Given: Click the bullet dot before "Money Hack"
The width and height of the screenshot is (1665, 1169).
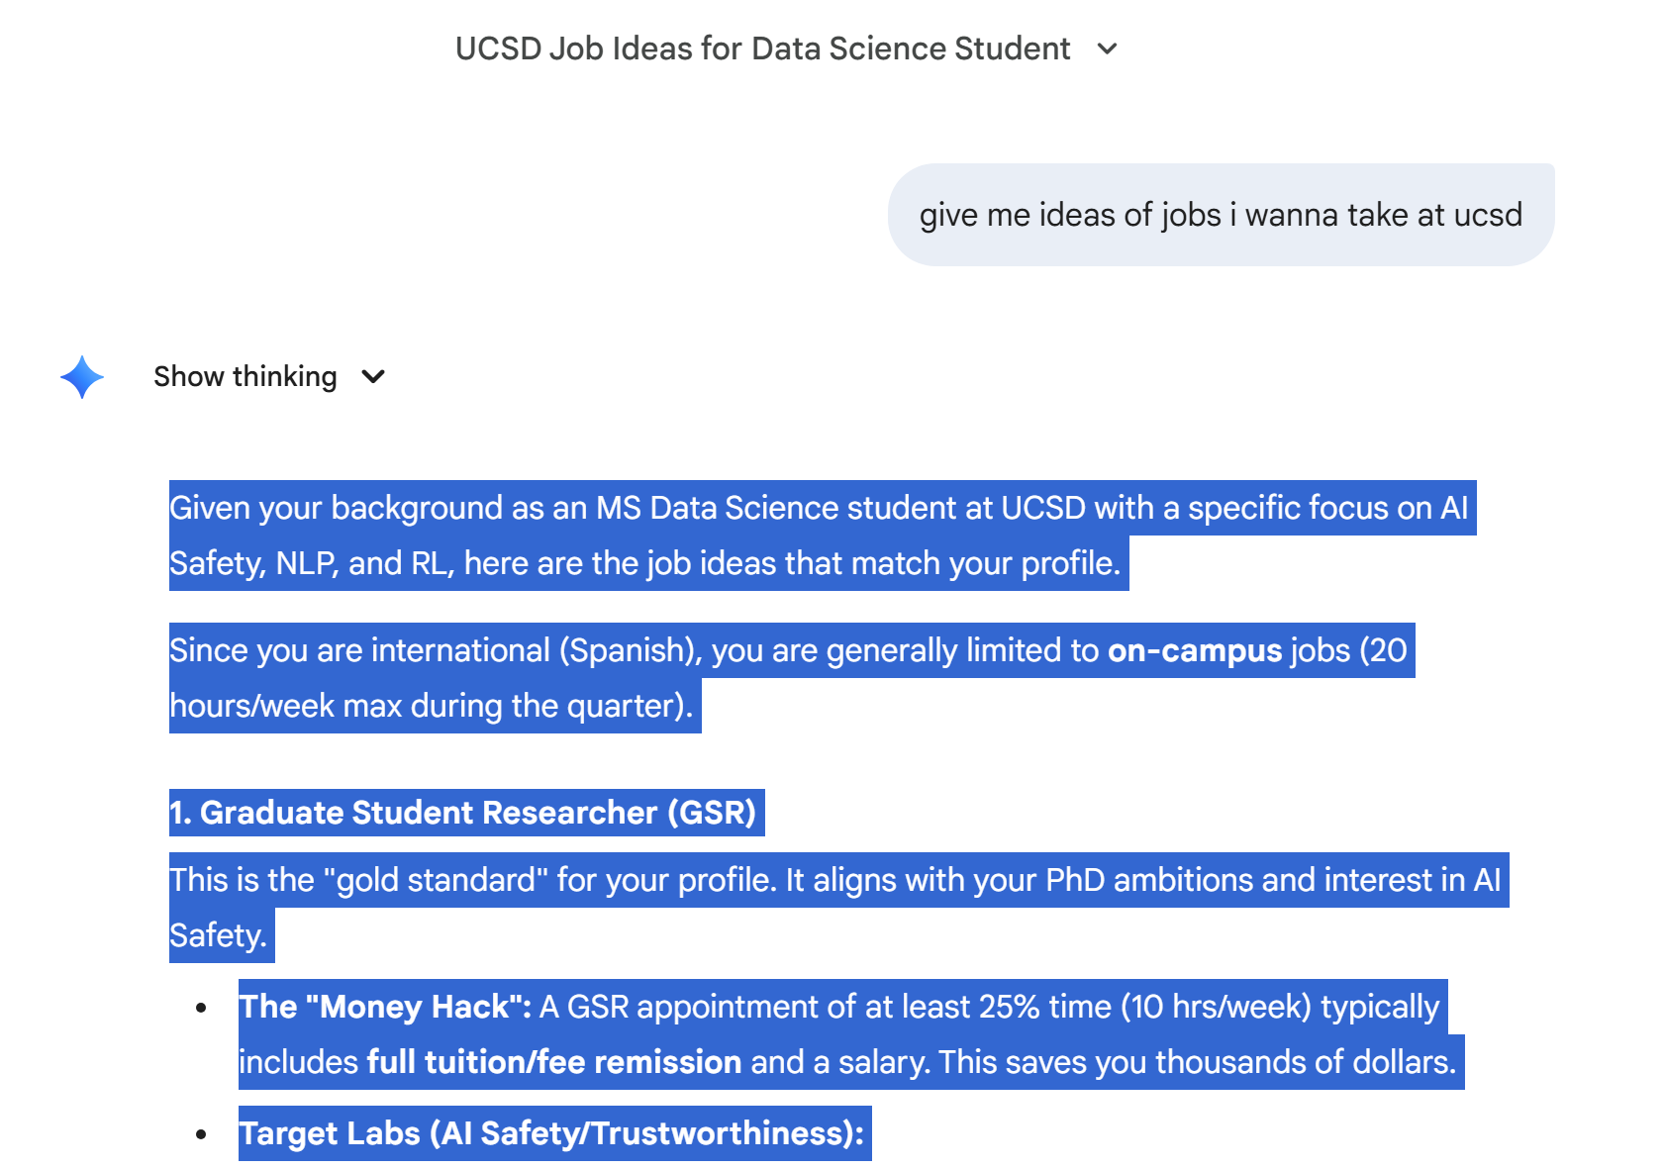Looking at the screenshot, I should pos(201,1008).
